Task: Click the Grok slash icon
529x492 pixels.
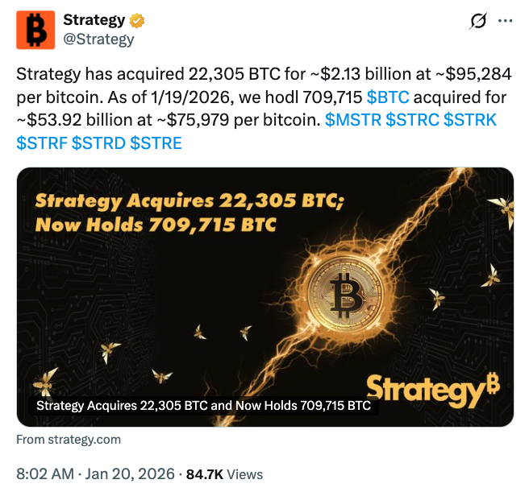Action: click(x=477, y=22)
